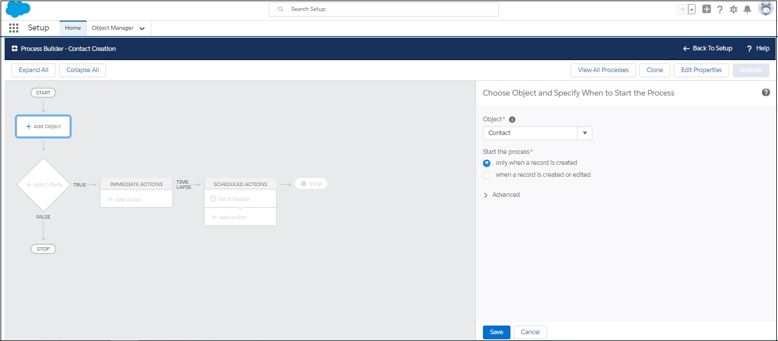
Task: Click the Salesforce cloud logo
Action: (x=18, y=9)
